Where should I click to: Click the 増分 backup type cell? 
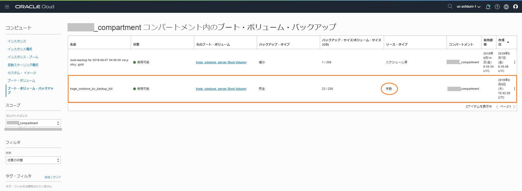(x=262, y=62)
